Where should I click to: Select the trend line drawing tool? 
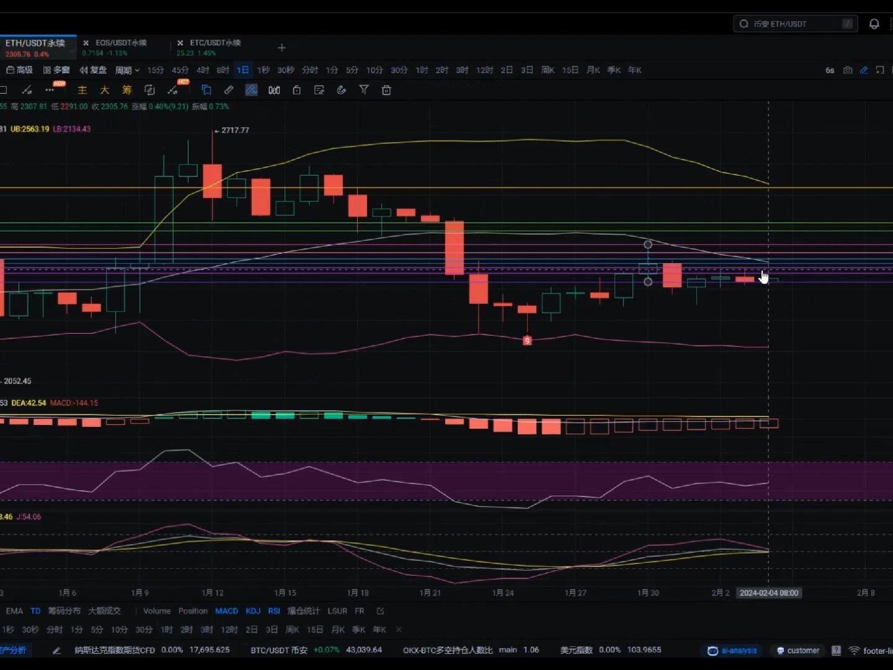pos(27,90)
